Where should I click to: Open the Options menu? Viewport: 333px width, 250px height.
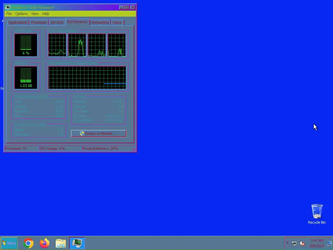click(21, 14)
